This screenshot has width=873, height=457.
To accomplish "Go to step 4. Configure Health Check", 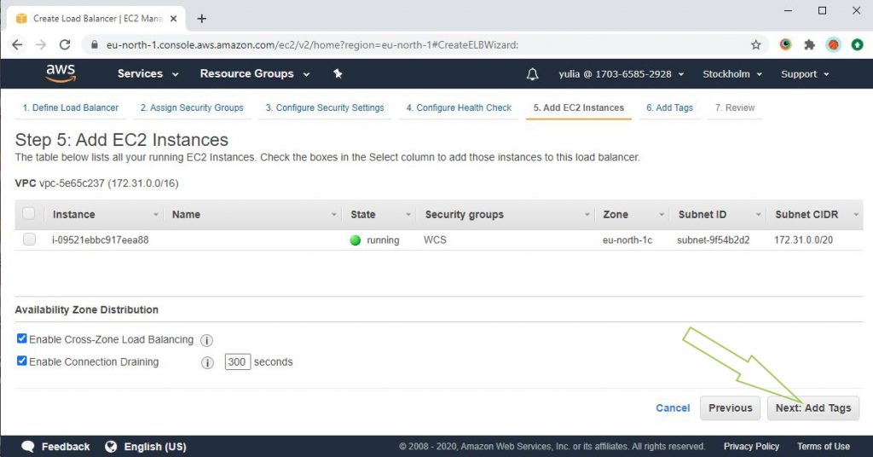I will (x=459, y=107).
